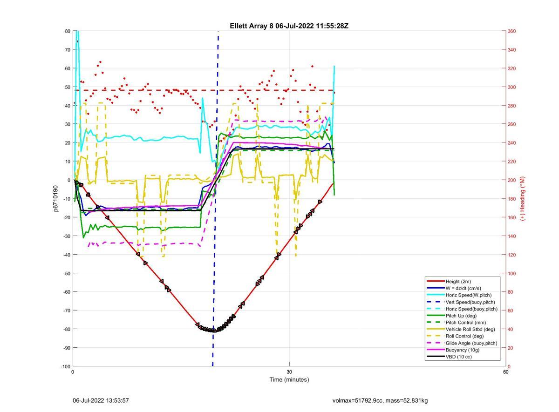
Task: Click the y-axis label 'p6710190'
Action: (x=55, y=199)
